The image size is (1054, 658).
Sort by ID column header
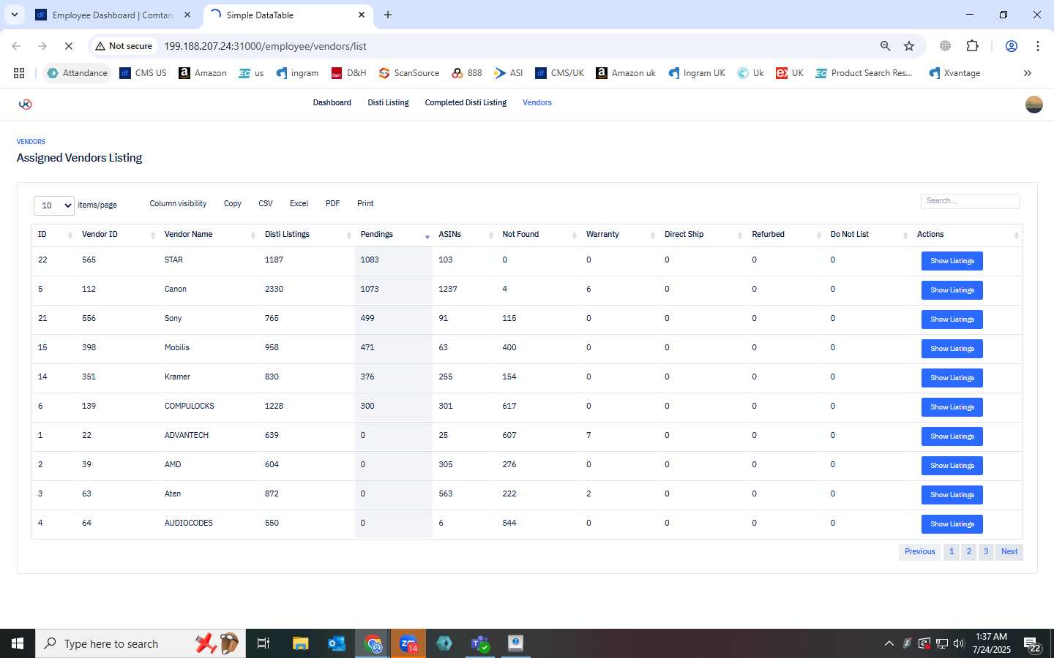[53, 235]
